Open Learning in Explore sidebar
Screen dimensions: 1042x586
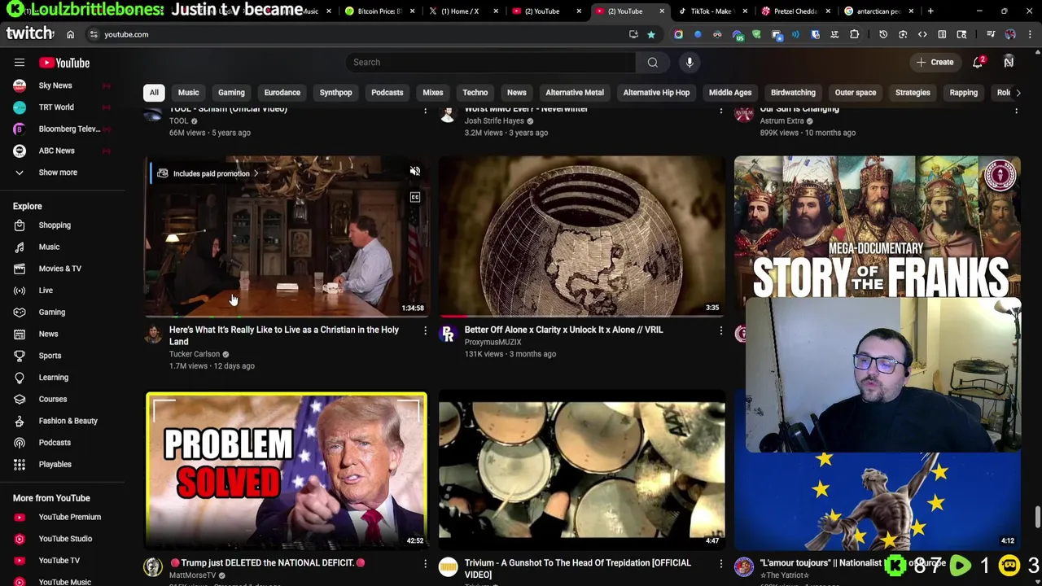[x=53, y=377]
